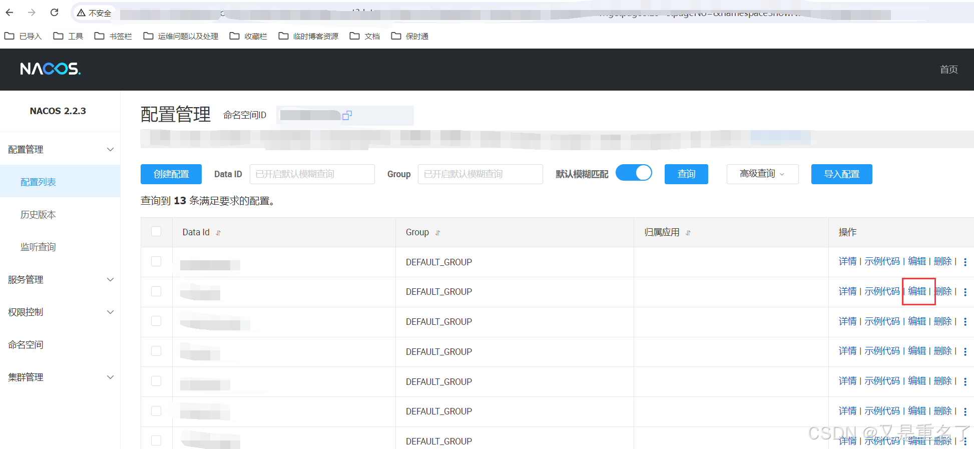Image resolution: width=974 pixels, height=449 pixels.
Task: Focus the Group search field
Action: click(480, 174)
